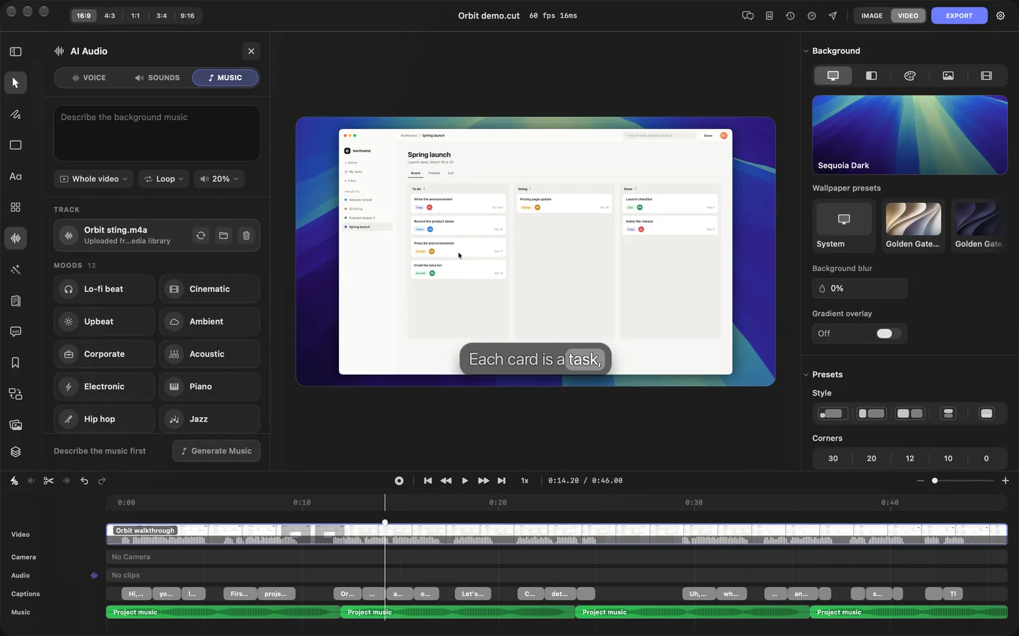
Task: Open the layers stack sidebar icon
Action: point(15,452)
